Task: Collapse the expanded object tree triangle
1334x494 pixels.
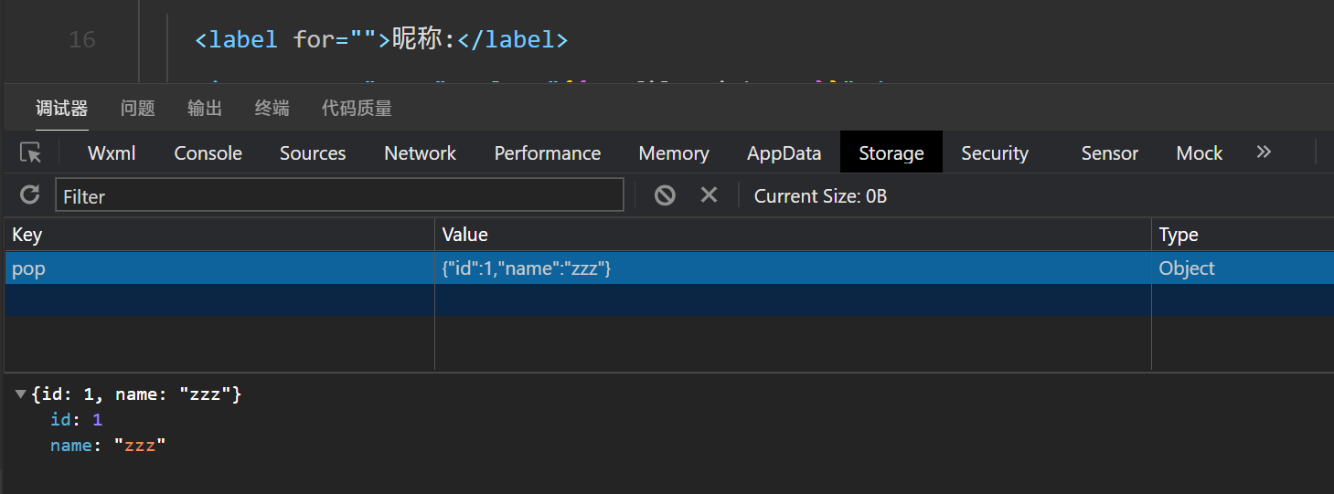Action: click(21, 394)
